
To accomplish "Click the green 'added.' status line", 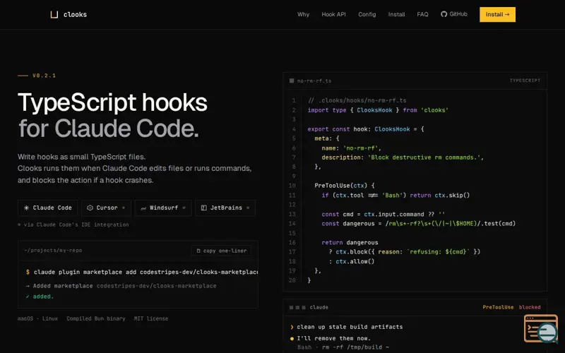I will (x=40, y=297).
